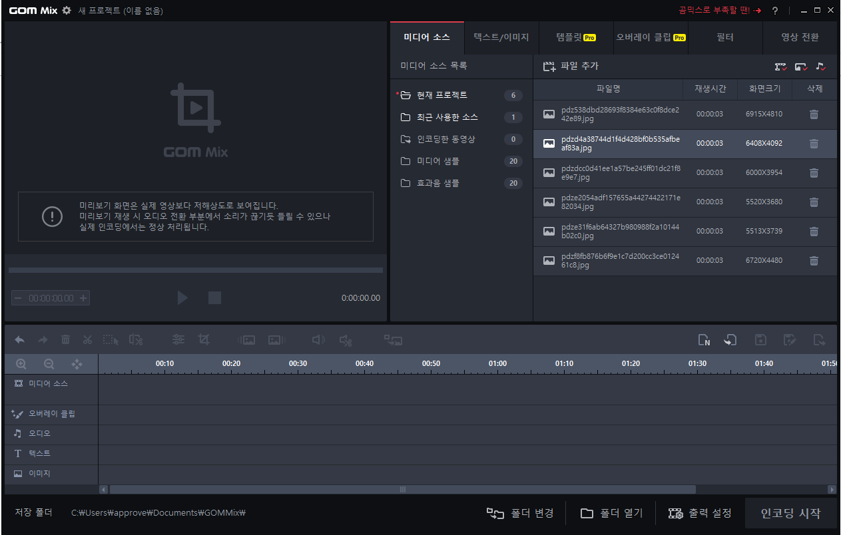The image size is (841, 535).
Task: Switch to 미디어 소스 tab
Action: (427, 38)
